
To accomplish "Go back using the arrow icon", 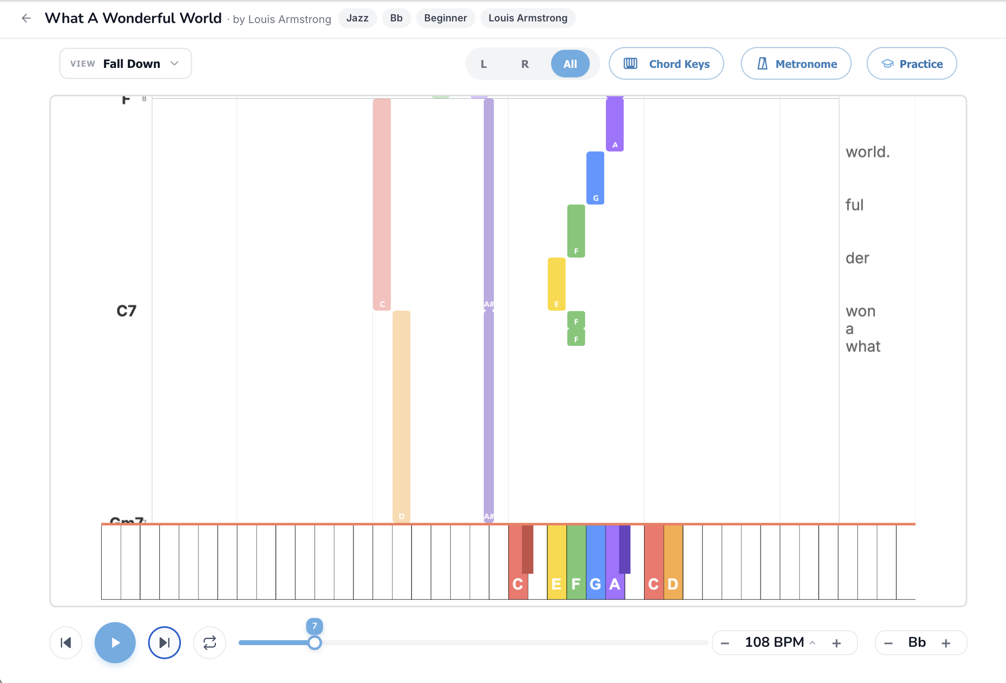I will [26, 18].
